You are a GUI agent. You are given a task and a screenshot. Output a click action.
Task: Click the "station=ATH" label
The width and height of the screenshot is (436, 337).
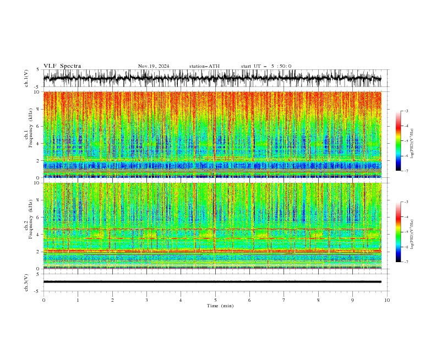pyautogui.click(x=204, y=66)
